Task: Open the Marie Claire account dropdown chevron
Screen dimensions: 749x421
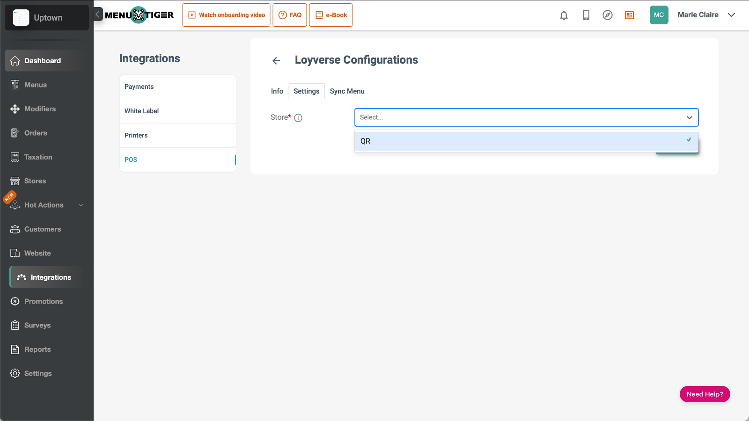Action: tap(732, 15)
